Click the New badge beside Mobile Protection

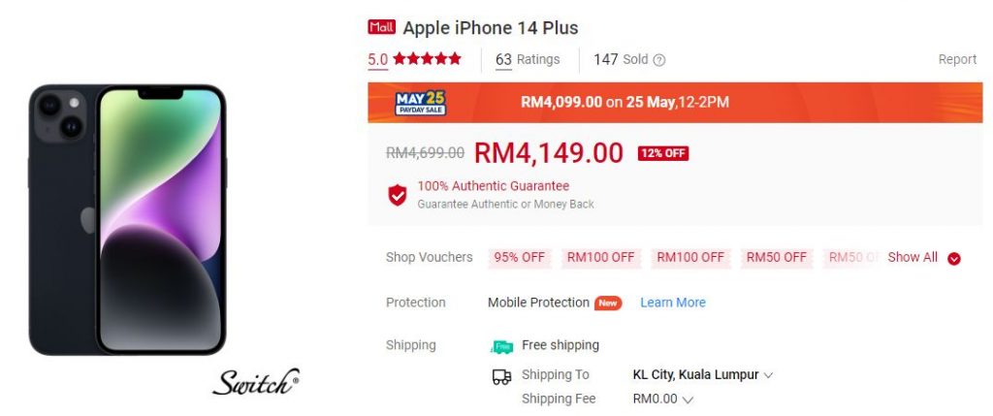(608, 304)
